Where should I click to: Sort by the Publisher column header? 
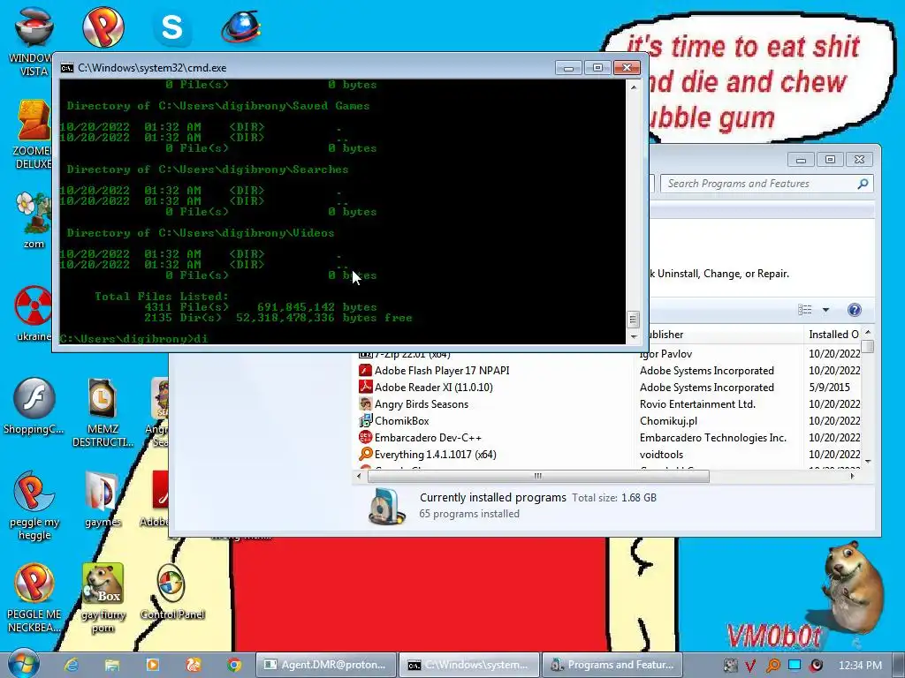click(x=719, y=335)
